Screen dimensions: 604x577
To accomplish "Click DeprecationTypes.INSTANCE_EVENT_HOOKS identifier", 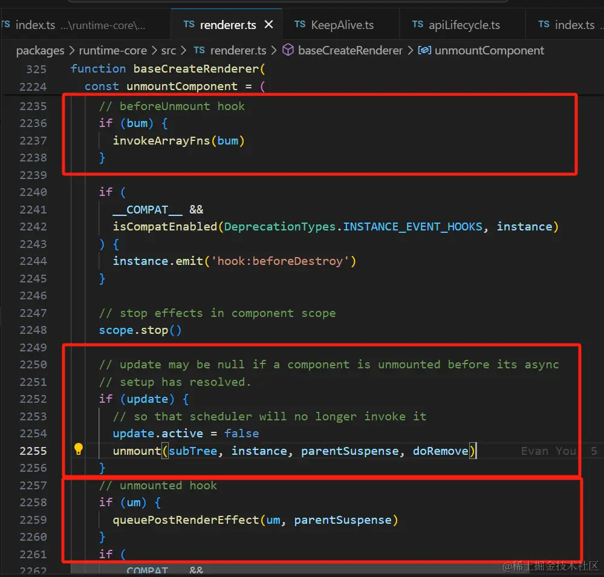I will point(353,227).
